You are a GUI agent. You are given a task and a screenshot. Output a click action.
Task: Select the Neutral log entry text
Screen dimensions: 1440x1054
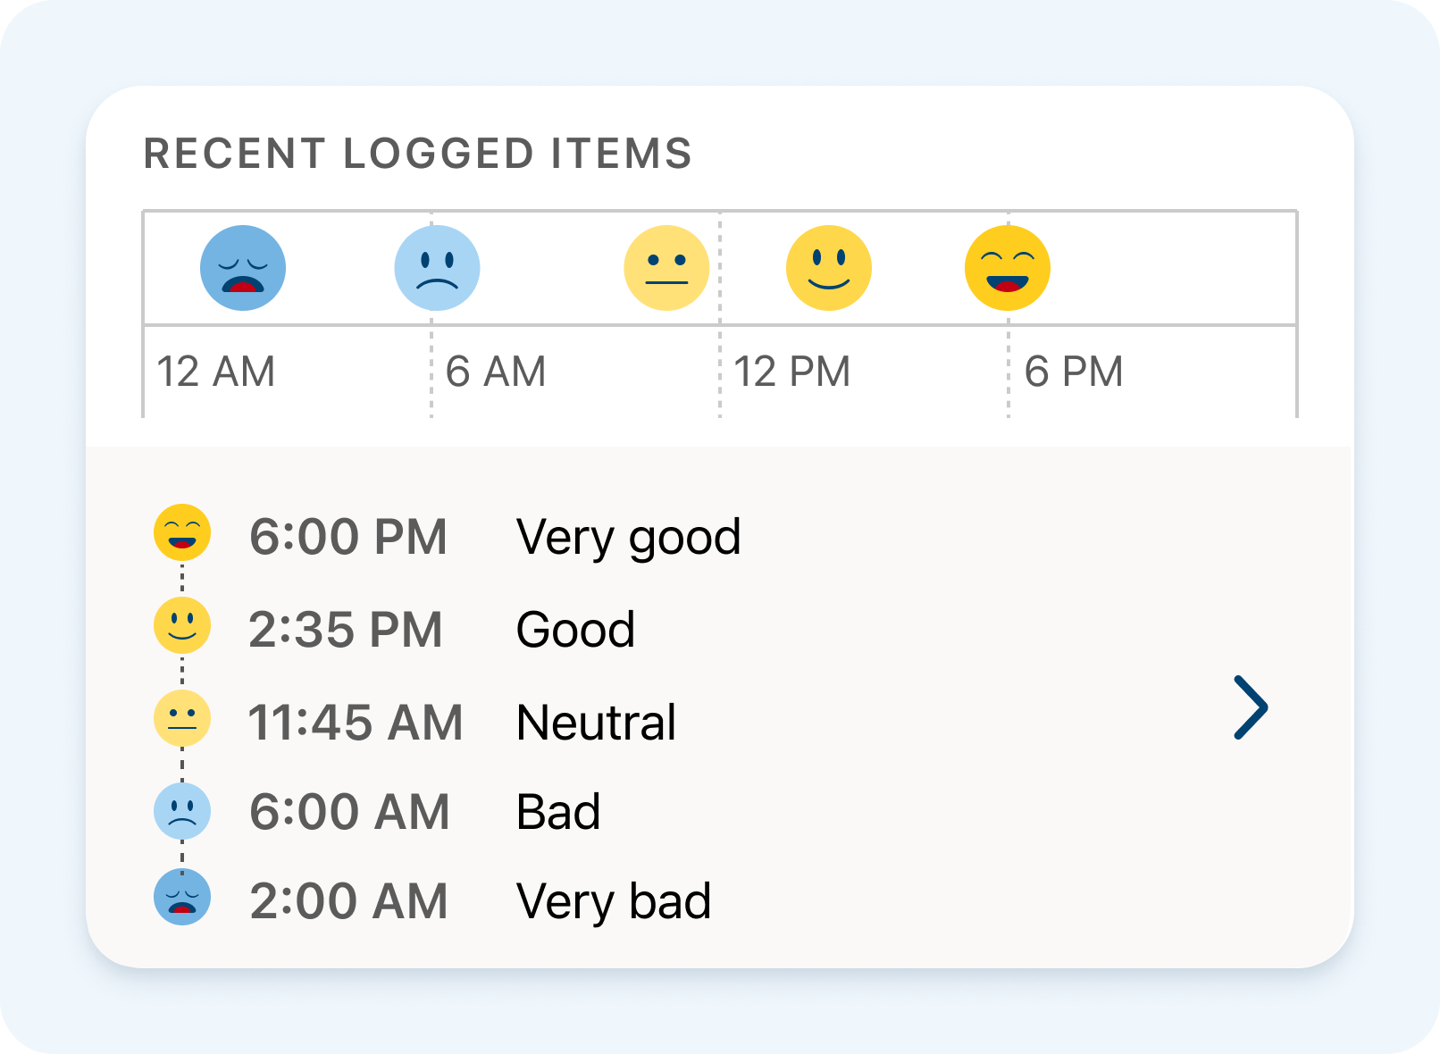596,723
